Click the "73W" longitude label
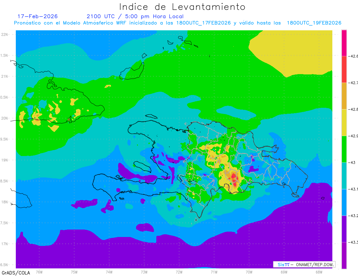Viewport: 358px width, 276px height. click(144, 272)
